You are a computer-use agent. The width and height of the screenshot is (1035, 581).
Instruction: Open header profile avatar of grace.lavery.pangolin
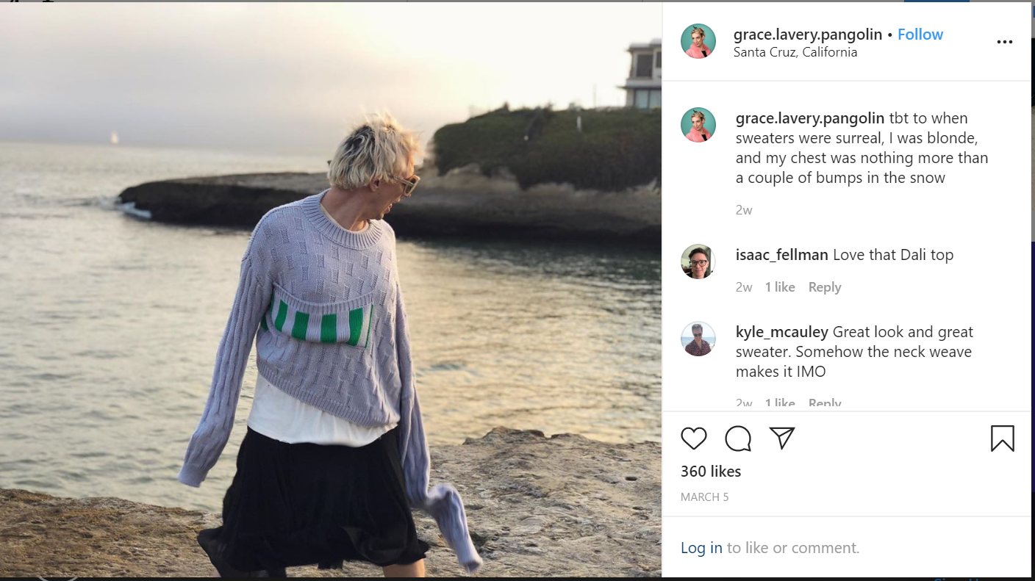click(x=698, y=41)
